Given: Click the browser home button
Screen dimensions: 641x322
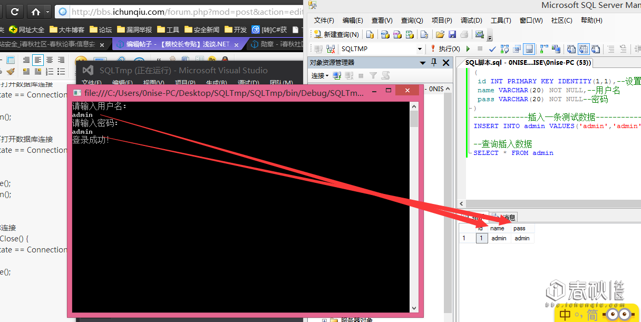Looking at the screenshot, I should click(x=35, y=11).
